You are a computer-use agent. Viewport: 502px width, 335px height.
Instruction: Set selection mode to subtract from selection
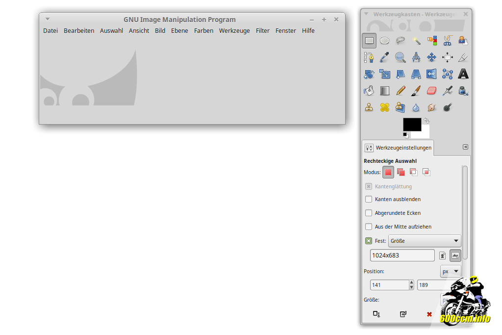(x=414, y=172)
